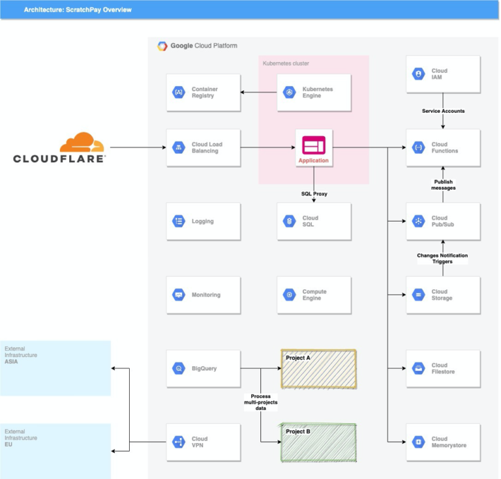Click the 'Kubernetes Engine' text label
Screen dimensions: 501x479
(x=318, y=93)
